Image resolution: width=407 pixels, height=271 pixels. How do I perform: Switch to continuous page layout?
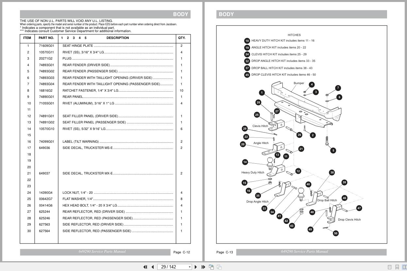tap(397, 267)
